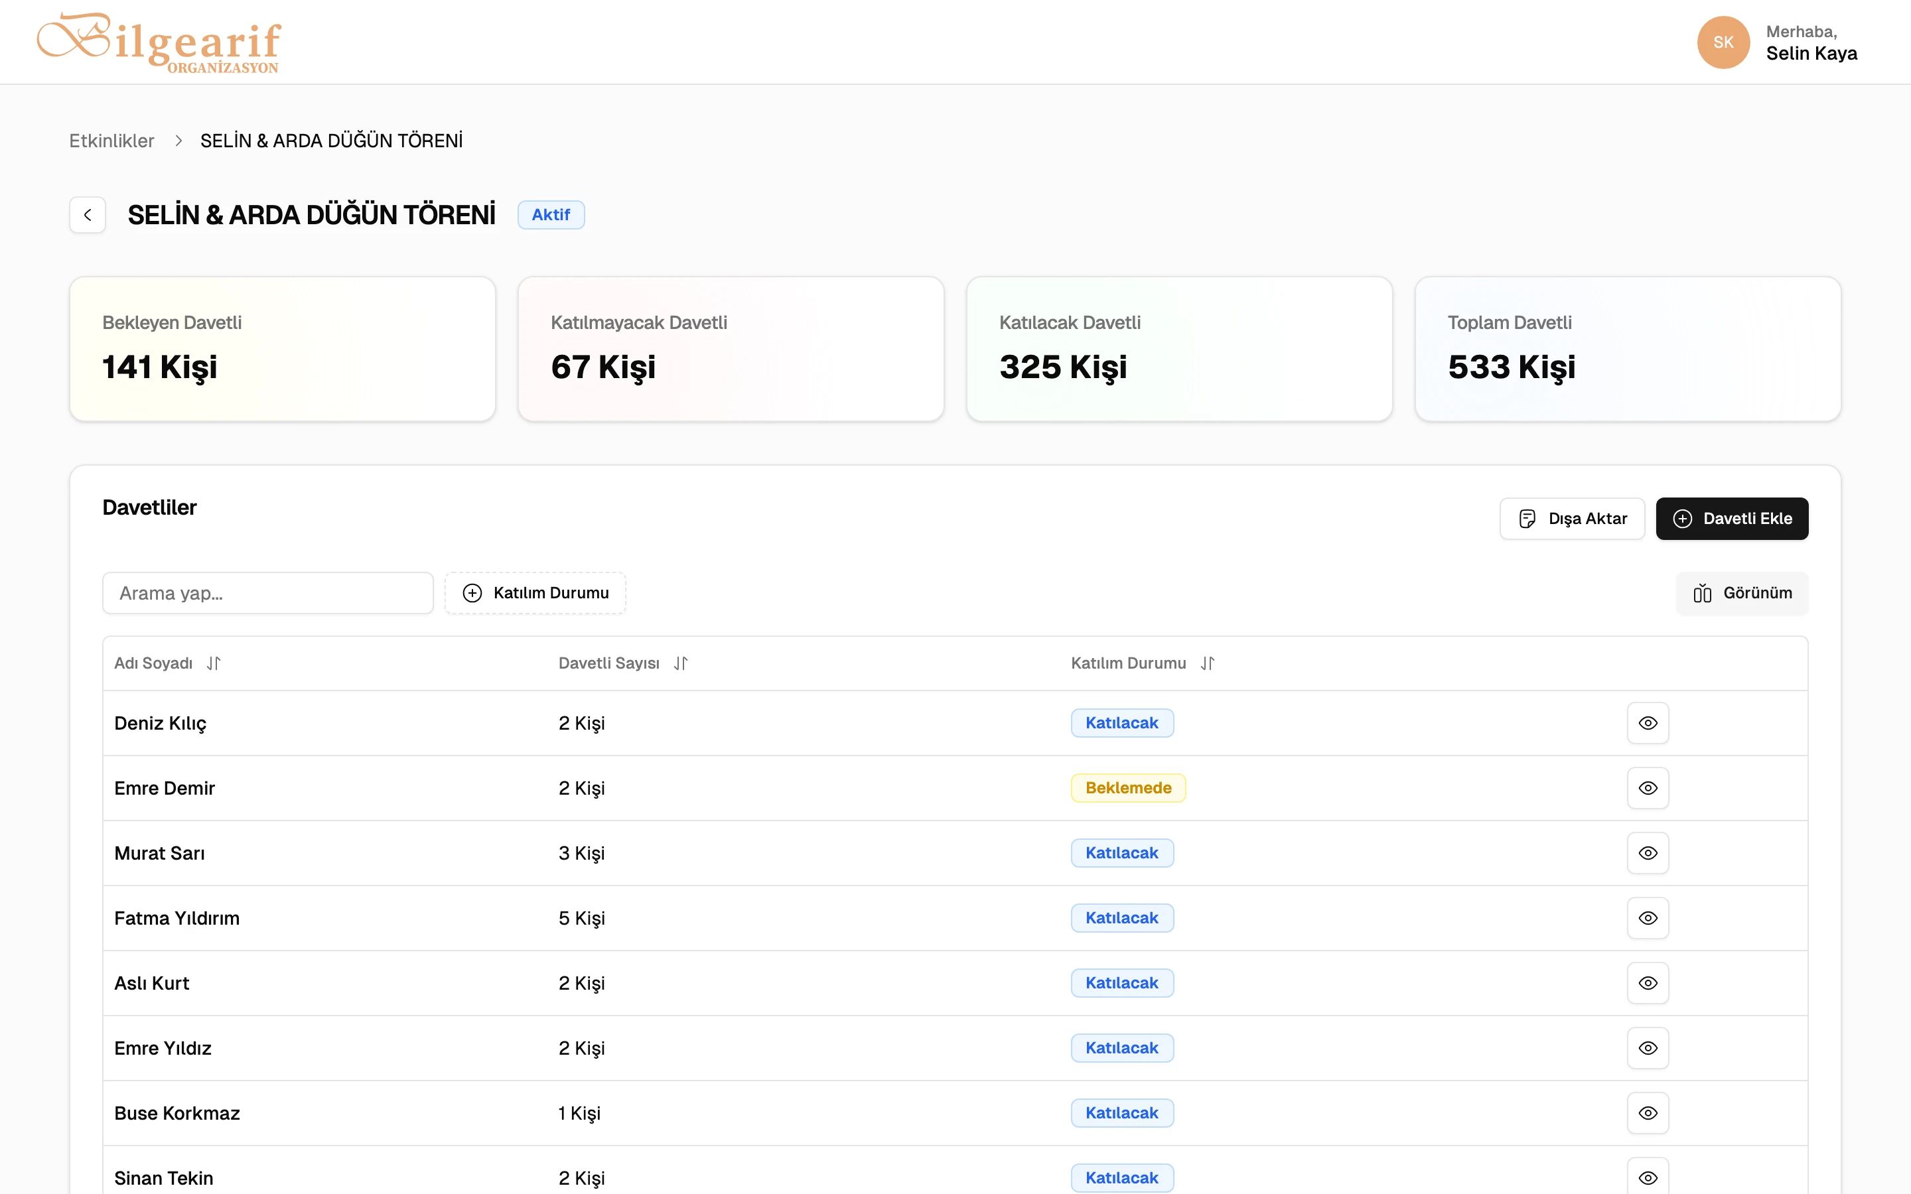The image size is (1911, 1194).
Task: Click the Bilgearif Organizasyon logo
Action: pyautogui.click(x=159, y=42)
